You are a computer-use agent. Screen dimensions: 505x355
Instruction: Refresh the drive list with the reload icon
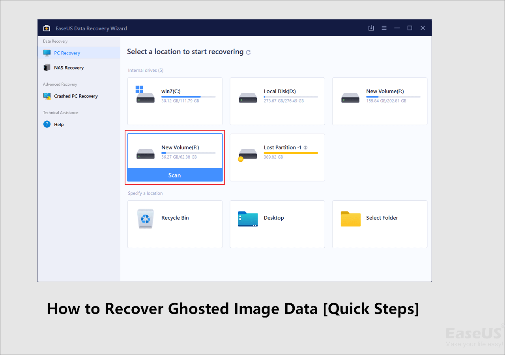tap(248, 52)
